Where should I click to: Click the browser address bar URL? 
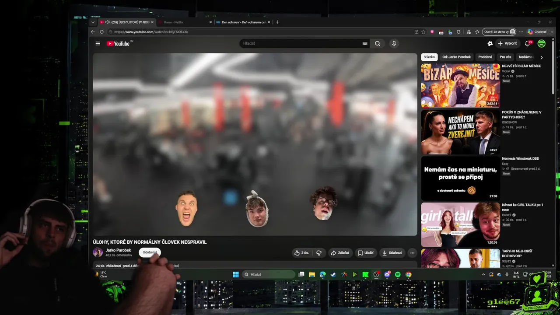151,32
